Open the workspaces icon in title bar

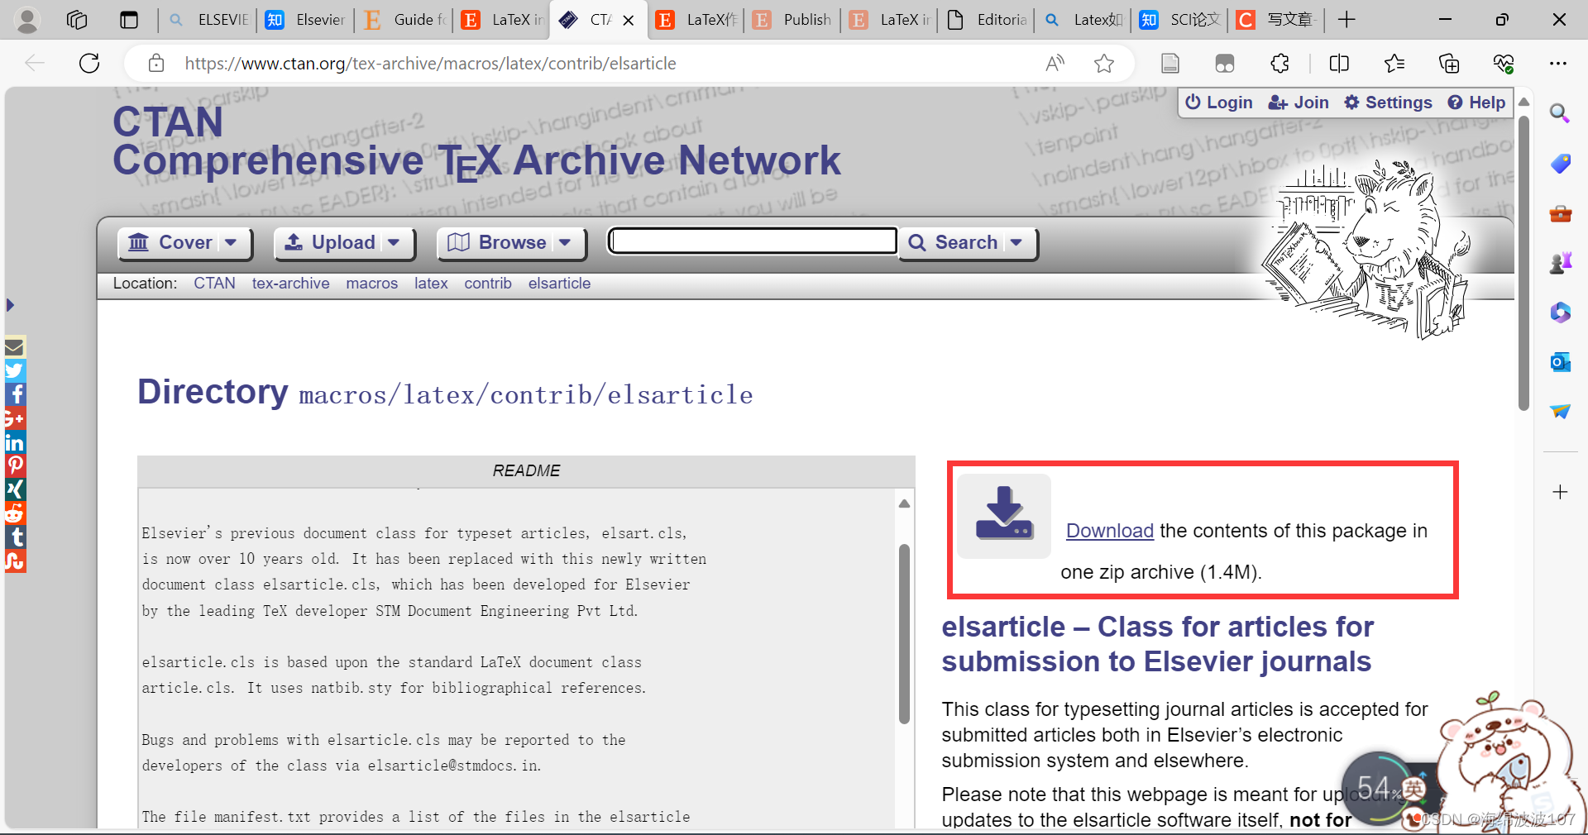(x=77, y=20)
